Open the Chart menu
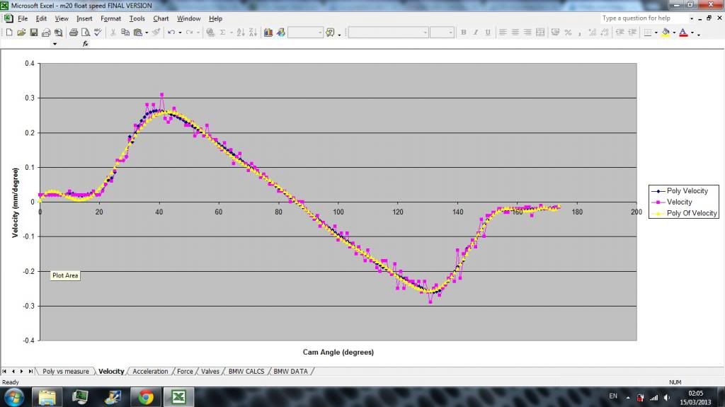Viewport: 725px width, 407px height. pyautogui.click(x=161, y=18)
